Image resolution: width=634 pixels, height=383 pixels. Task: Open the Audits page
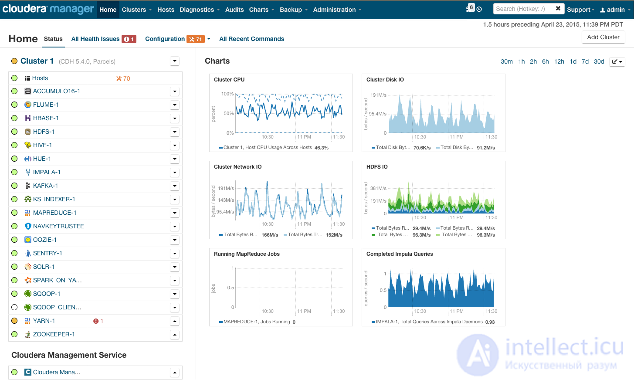pyautogui.click(x=234, y=10)
